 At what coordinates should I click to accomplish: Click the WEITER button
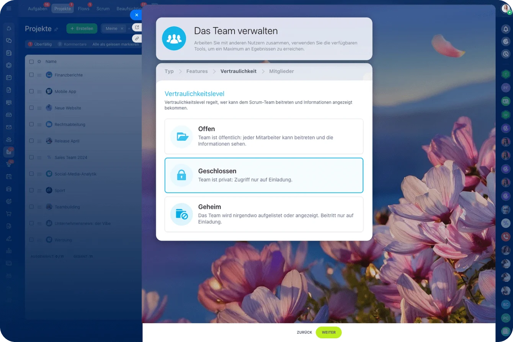(328, 332)
